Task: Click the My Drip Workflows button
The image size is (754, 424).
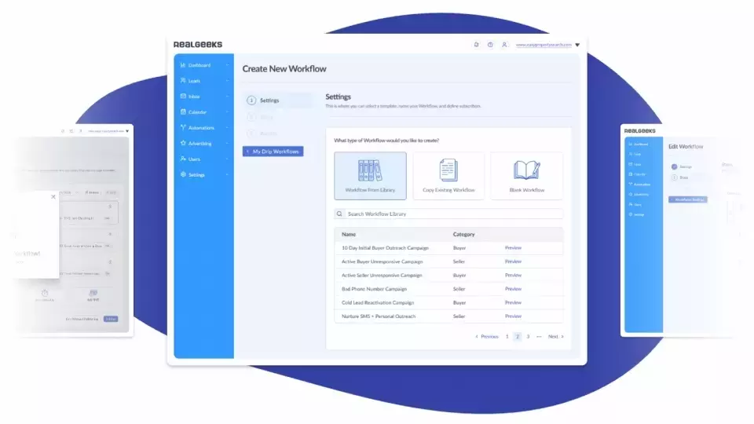Action: tap(273, 151)
